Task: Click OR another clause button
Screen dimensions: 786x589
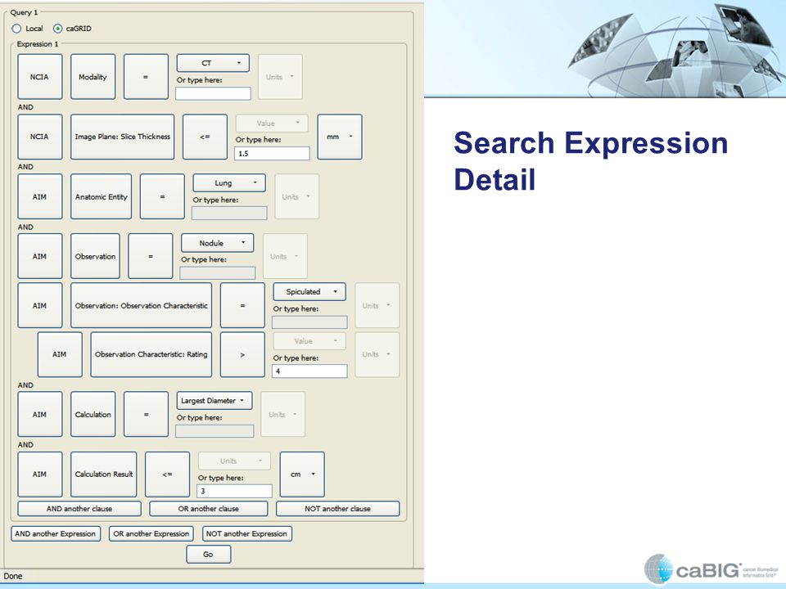Action: pyautogui.click(x=209, y=509)
